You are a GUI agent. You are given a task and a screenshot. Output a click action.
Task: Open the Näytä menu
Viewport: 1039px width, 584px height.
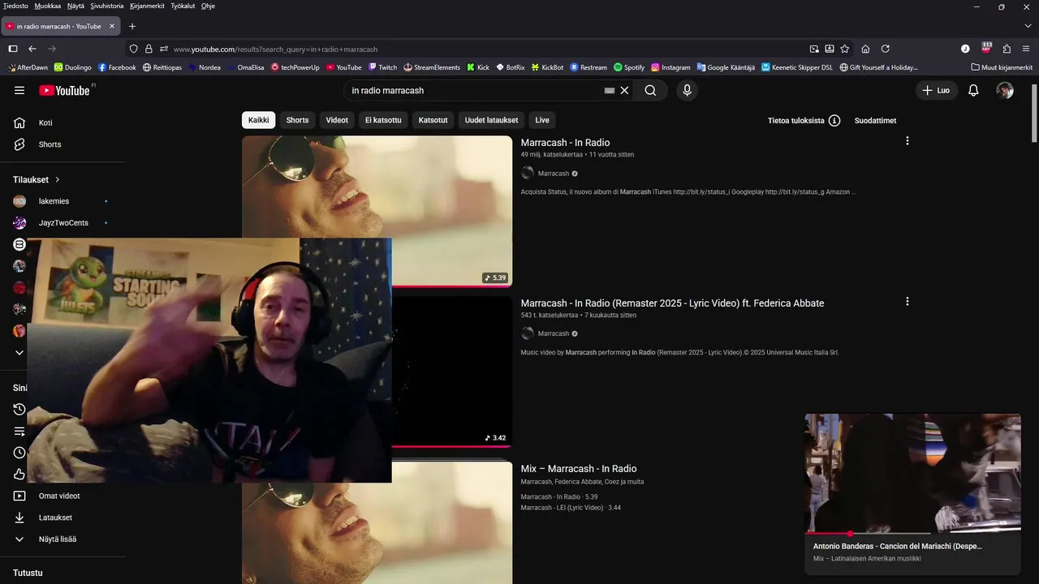tap(75, 6)
